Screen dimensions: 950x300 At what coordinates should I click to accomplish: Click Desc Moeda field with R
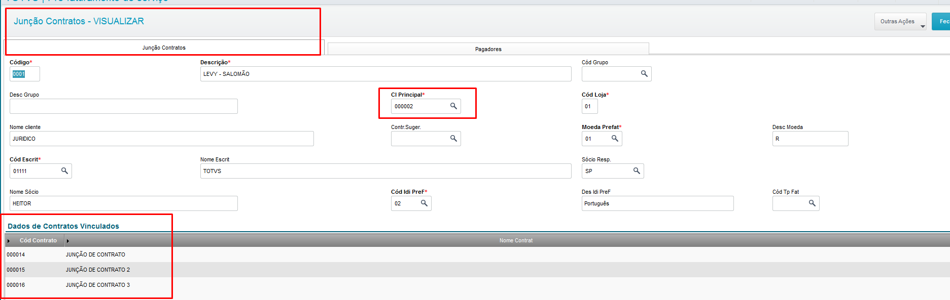click(810, 139)
